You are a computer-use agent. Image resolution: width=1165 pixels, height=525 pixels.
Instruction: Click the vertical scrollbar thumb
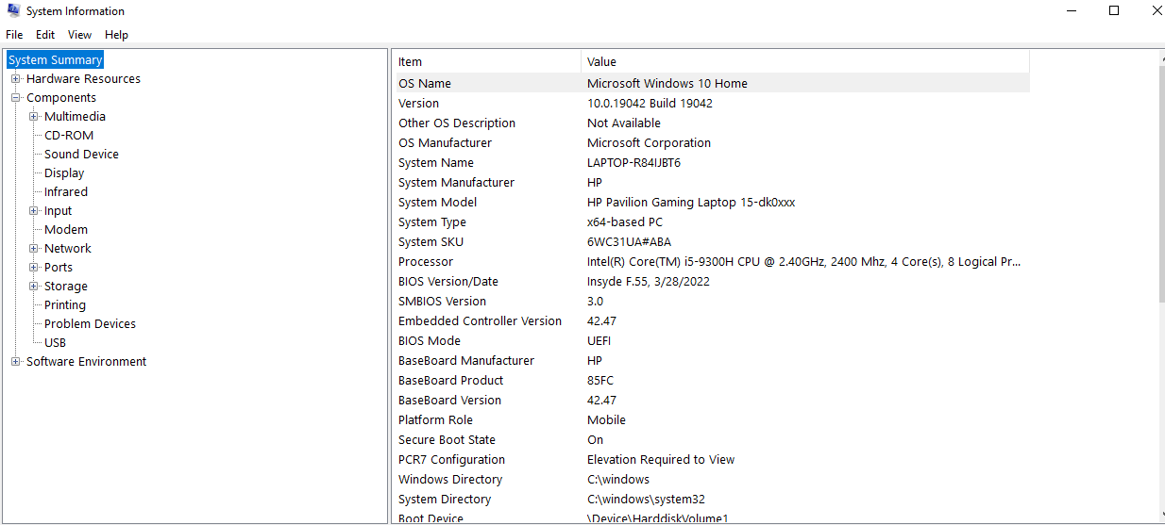pyautogui.click(x=1159, y=184)
